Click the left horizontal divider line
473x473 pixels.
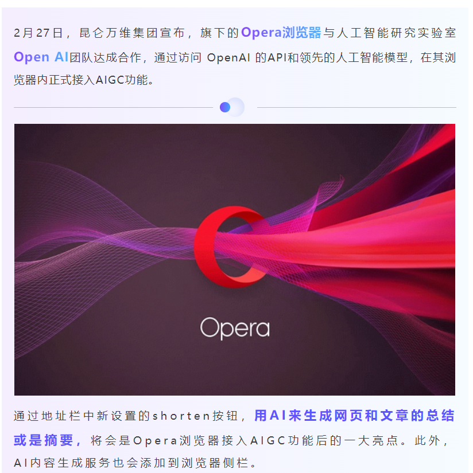114,107
